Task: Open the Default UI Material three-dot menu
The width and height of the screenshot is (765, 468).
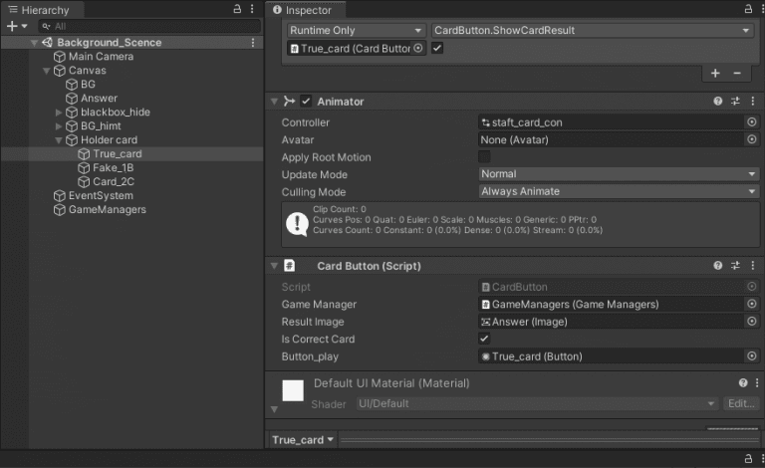Action: click(x=757, y=382)
